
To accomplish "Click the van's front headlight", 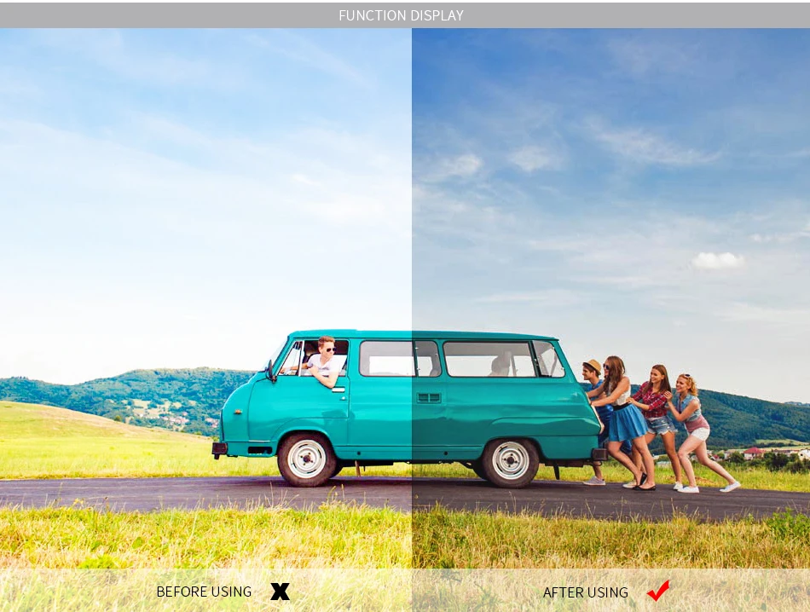I will pyautogui.click(x=238, y=412).
